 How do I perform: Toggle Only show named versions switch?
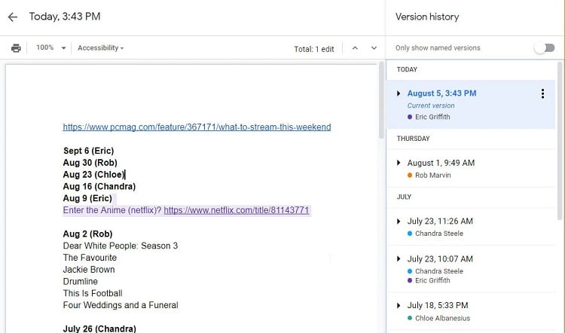tap(544, 47)
